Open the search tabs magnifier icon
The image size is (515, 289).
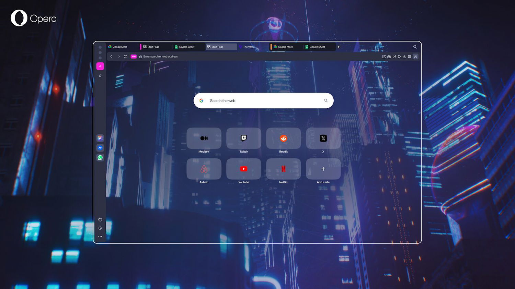(x=415, y=47)
